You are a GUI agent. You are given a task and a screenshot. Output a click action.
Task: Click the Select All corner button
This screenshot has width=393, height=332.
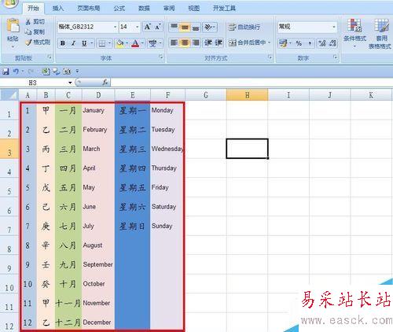9,95
